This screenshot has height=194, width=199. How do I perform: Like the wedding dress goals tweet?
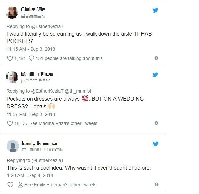point(10,123)
